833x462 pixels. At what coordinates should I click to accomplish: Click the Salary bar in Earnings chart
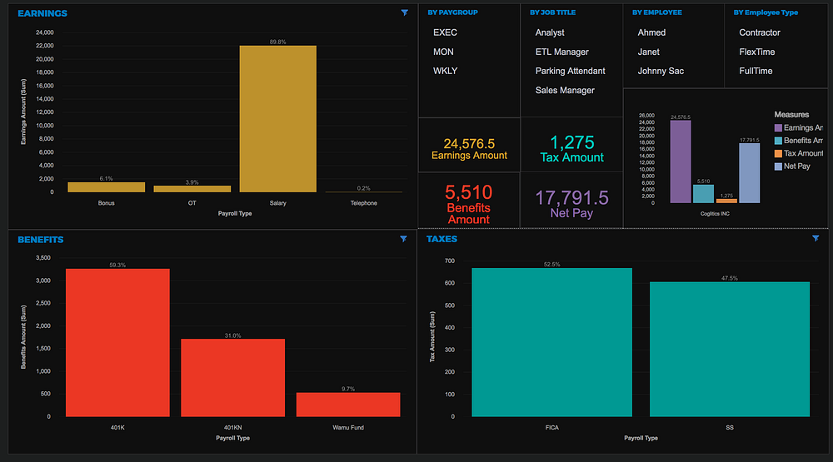pos(277,119)
